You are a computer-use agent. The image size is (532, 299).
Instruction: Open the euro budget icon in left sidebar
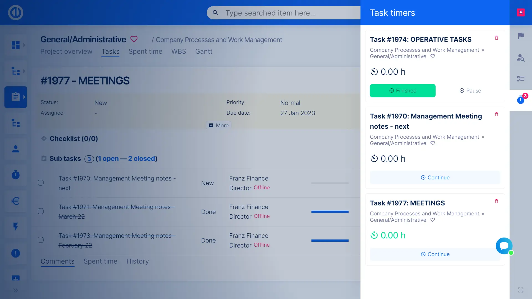[x=16, y=201]
